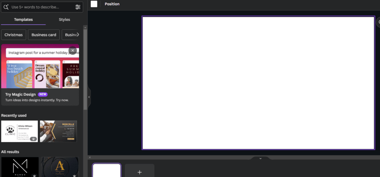The height and width of the screenshot is (177, 380).
Task: Choose the 'Dream coastal holiday' sample
Action: pyautogui.click(x=47, y=74)
